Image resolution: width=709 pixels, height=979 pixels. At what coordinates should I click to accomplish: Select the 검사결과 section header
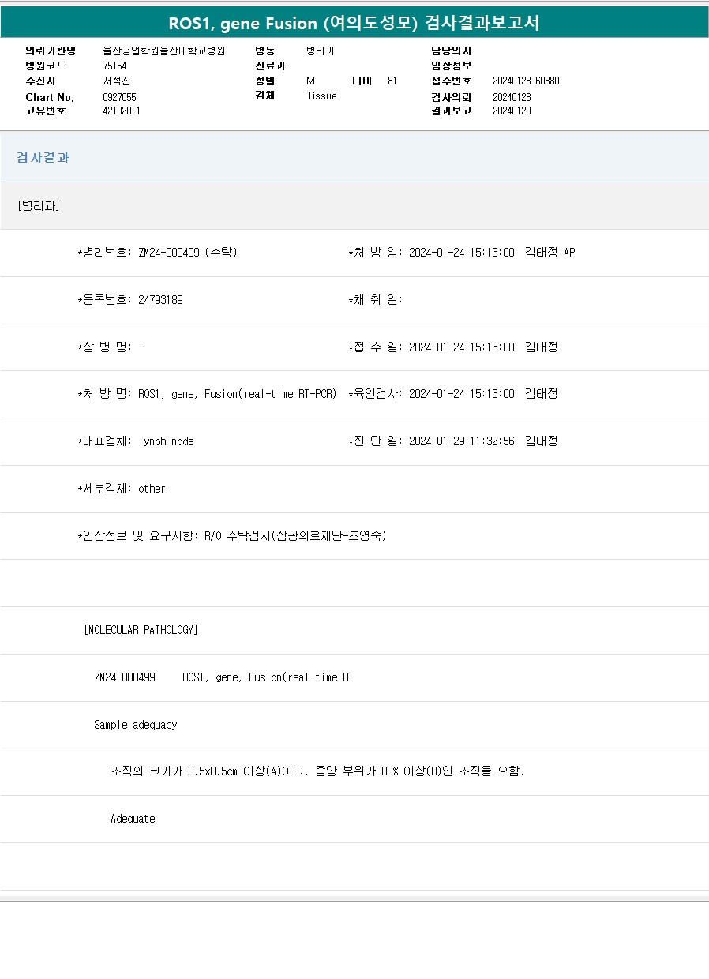43,157
